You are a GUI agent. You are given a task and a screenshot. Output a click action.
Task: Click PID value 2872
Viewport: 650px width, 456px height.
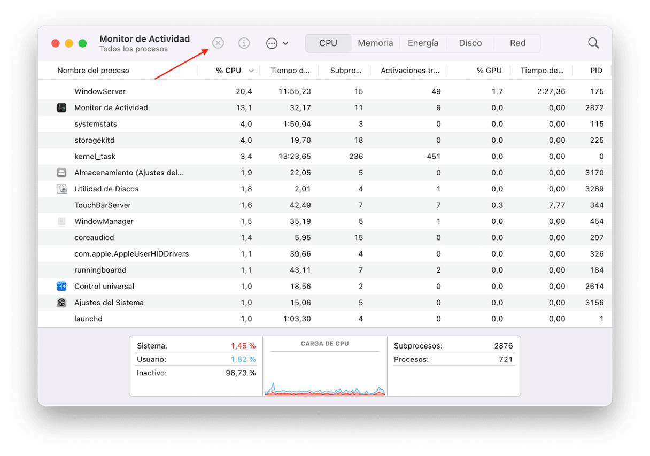[x=594, y=108]
